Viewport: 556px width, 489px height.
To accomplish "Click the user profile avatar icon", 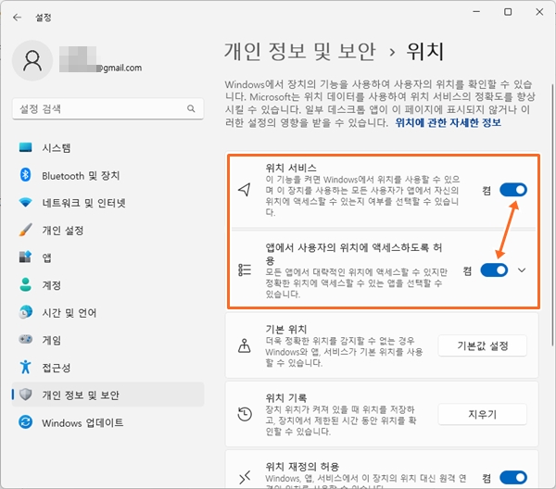I will click(32, 60).
